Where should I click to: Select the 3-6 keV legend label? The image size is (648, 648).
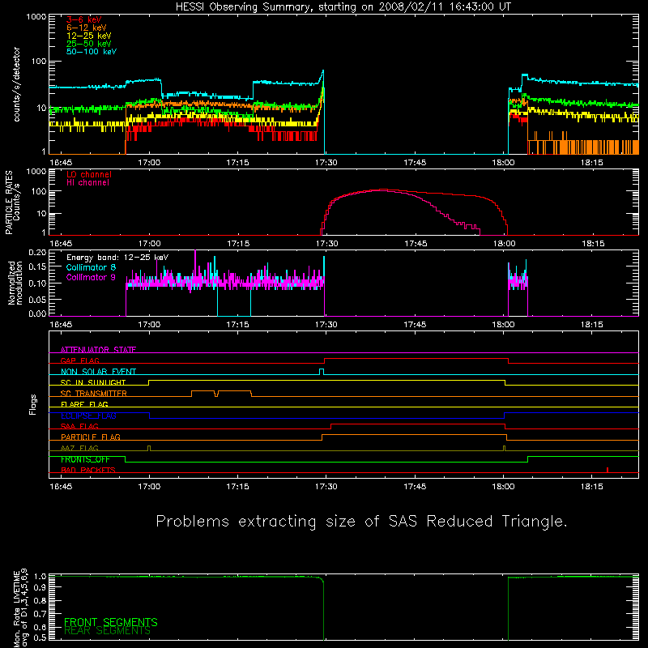(84, 19)
